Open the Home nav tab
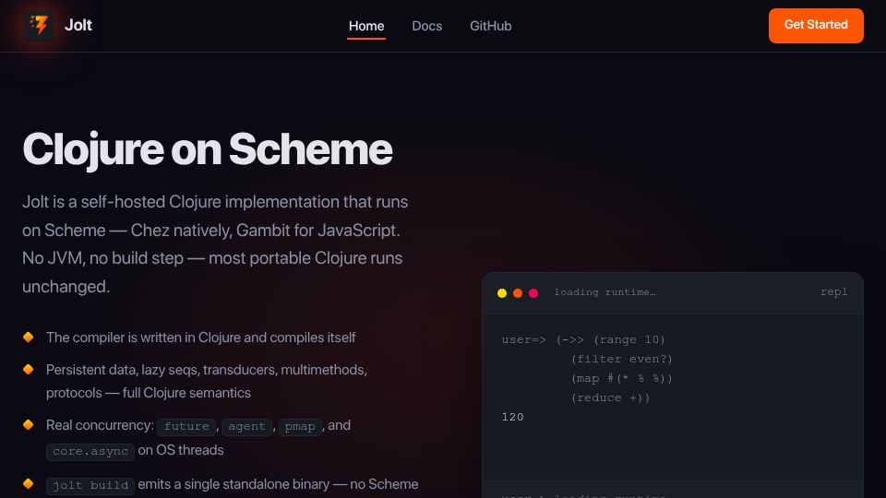The width and height of the screenshot is (886, 498). (366, 26)
